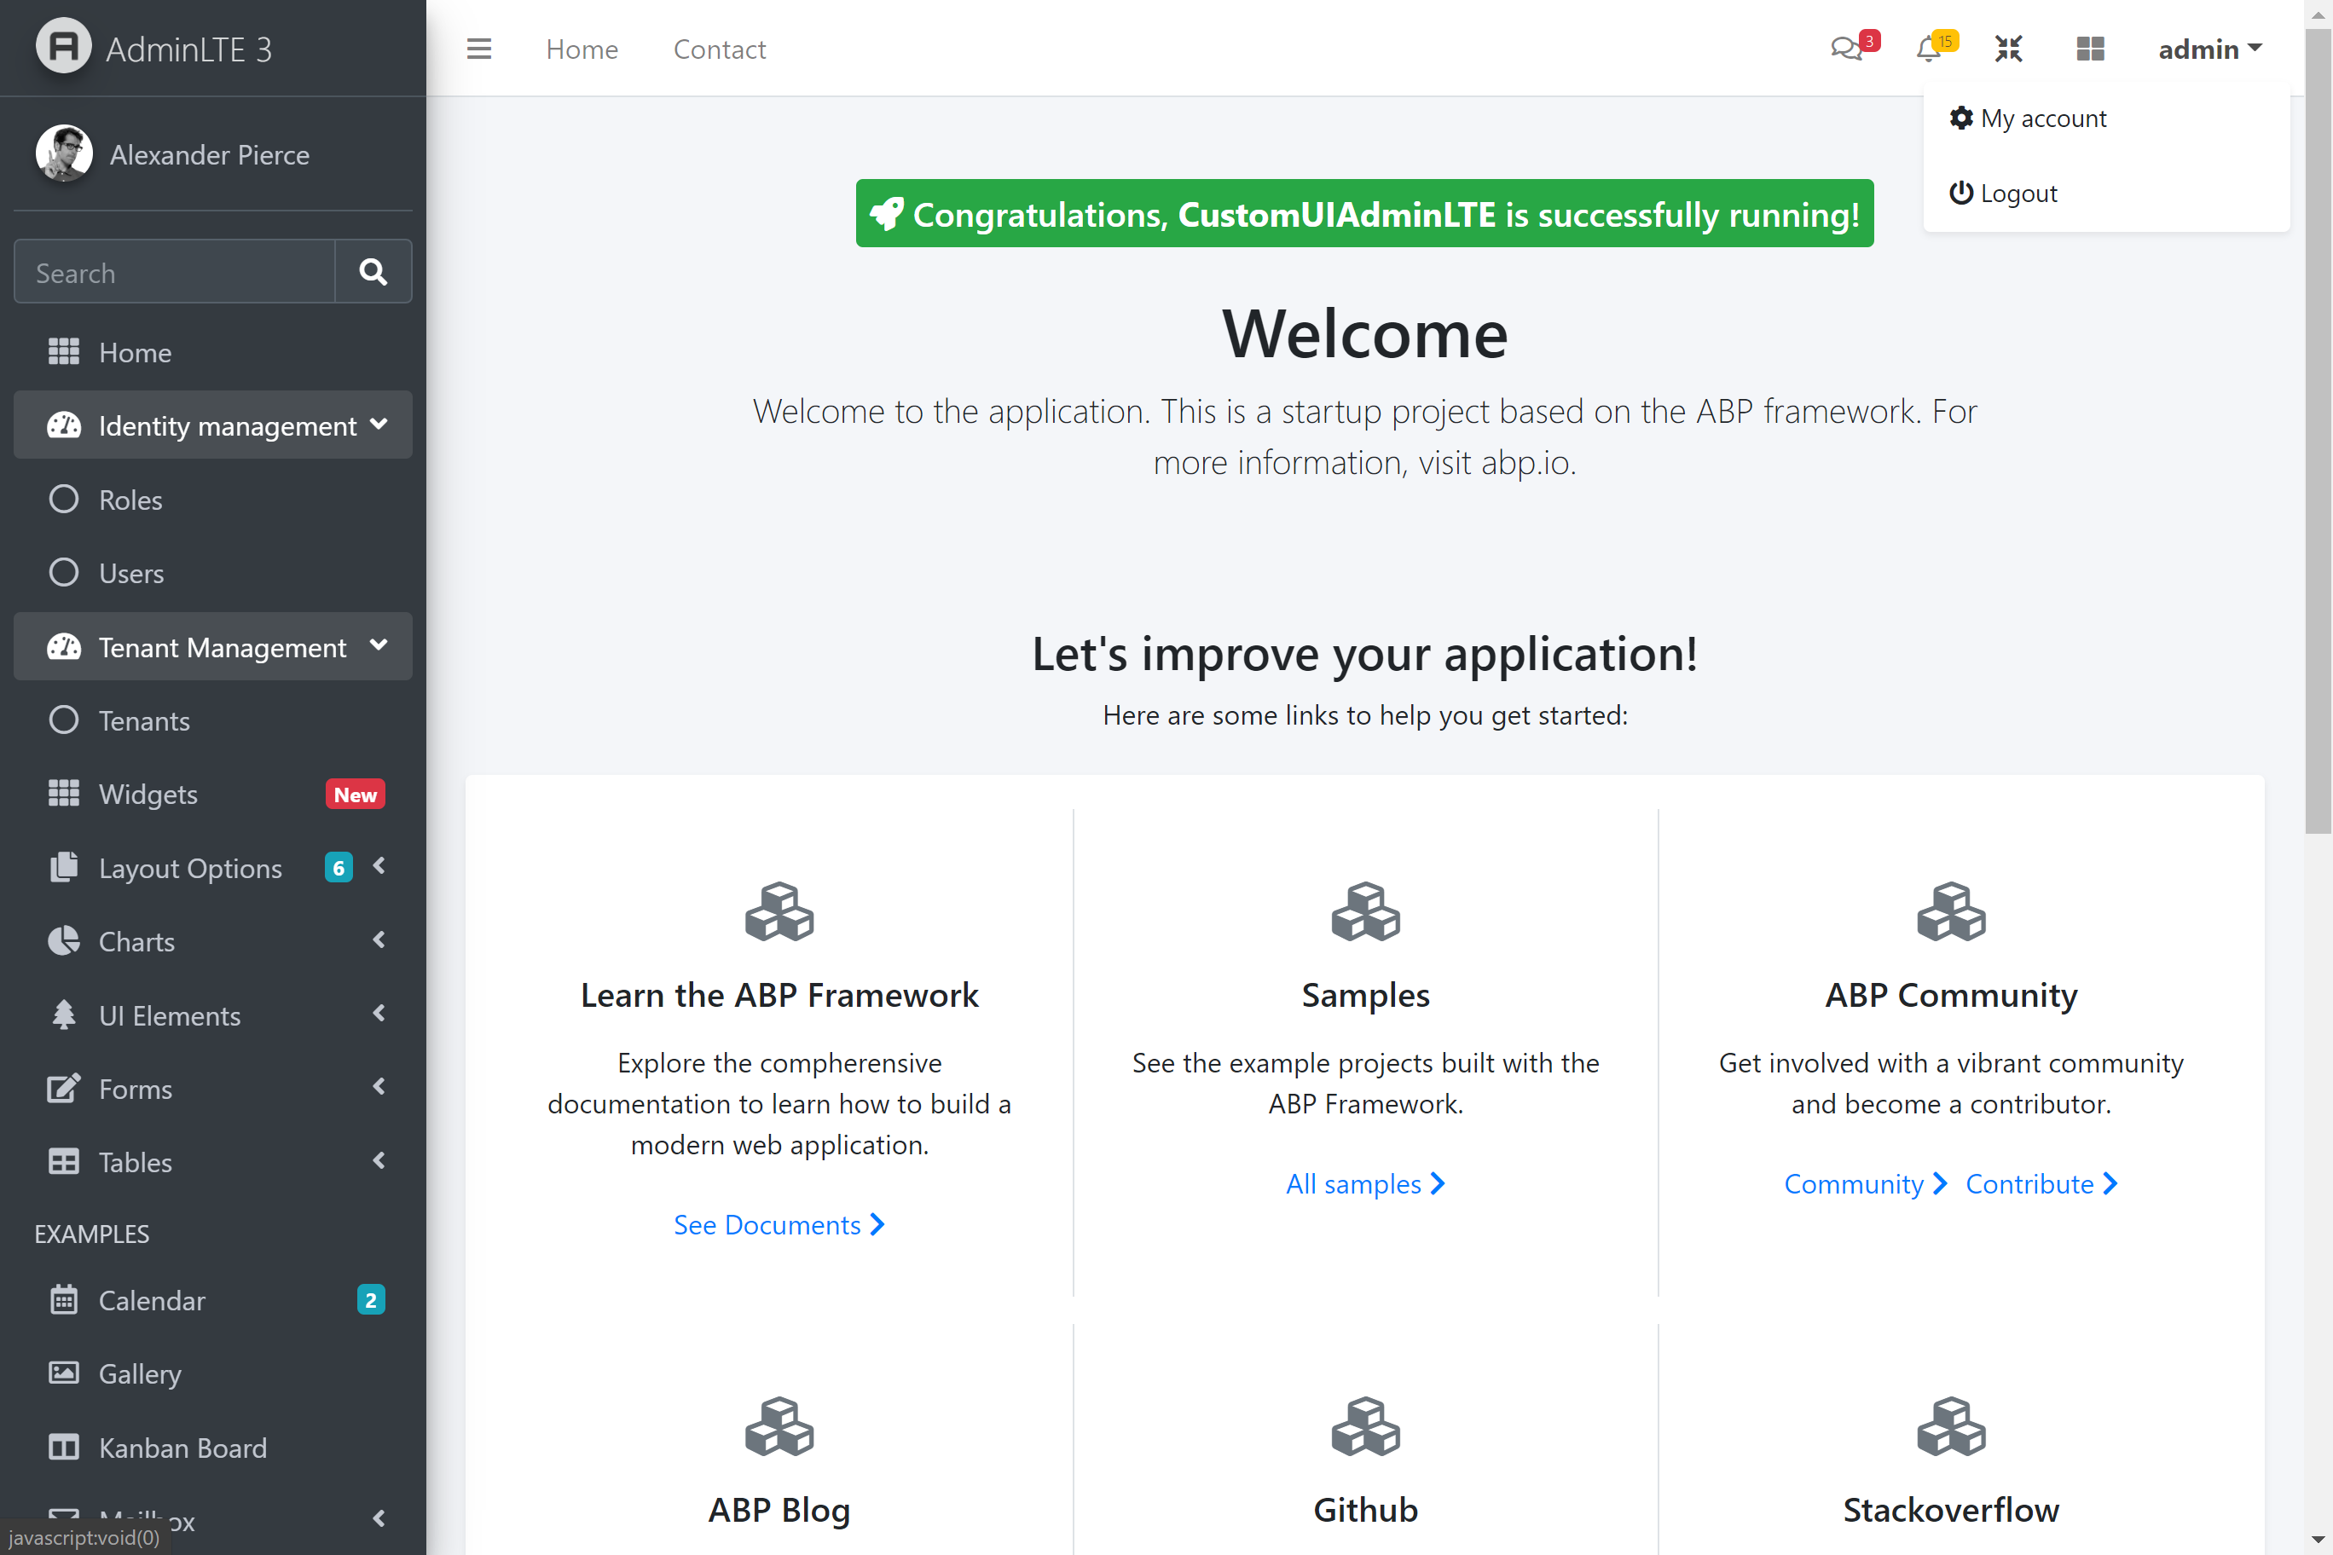Open Gallery from the sidebar
The height and width of the screenshot is (1555, 2333).
[140, 1373]
